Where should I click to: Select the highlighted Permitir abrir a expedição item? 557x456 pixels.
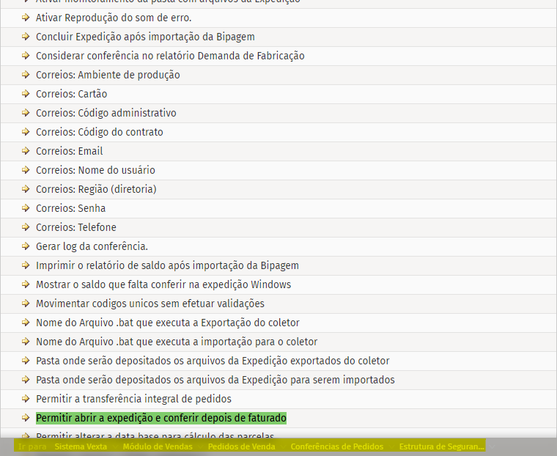(161, 418)
